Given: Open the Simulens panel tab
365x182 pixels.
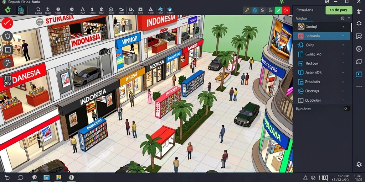Looking at the screenshot, I should (305, 10).
